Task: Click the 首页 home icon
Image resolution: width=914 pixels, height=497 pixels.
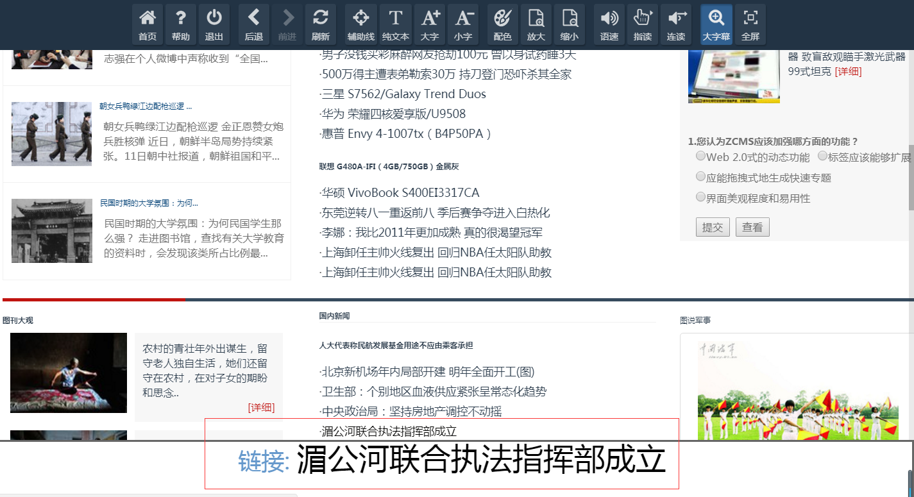Action: pos(148,24)
